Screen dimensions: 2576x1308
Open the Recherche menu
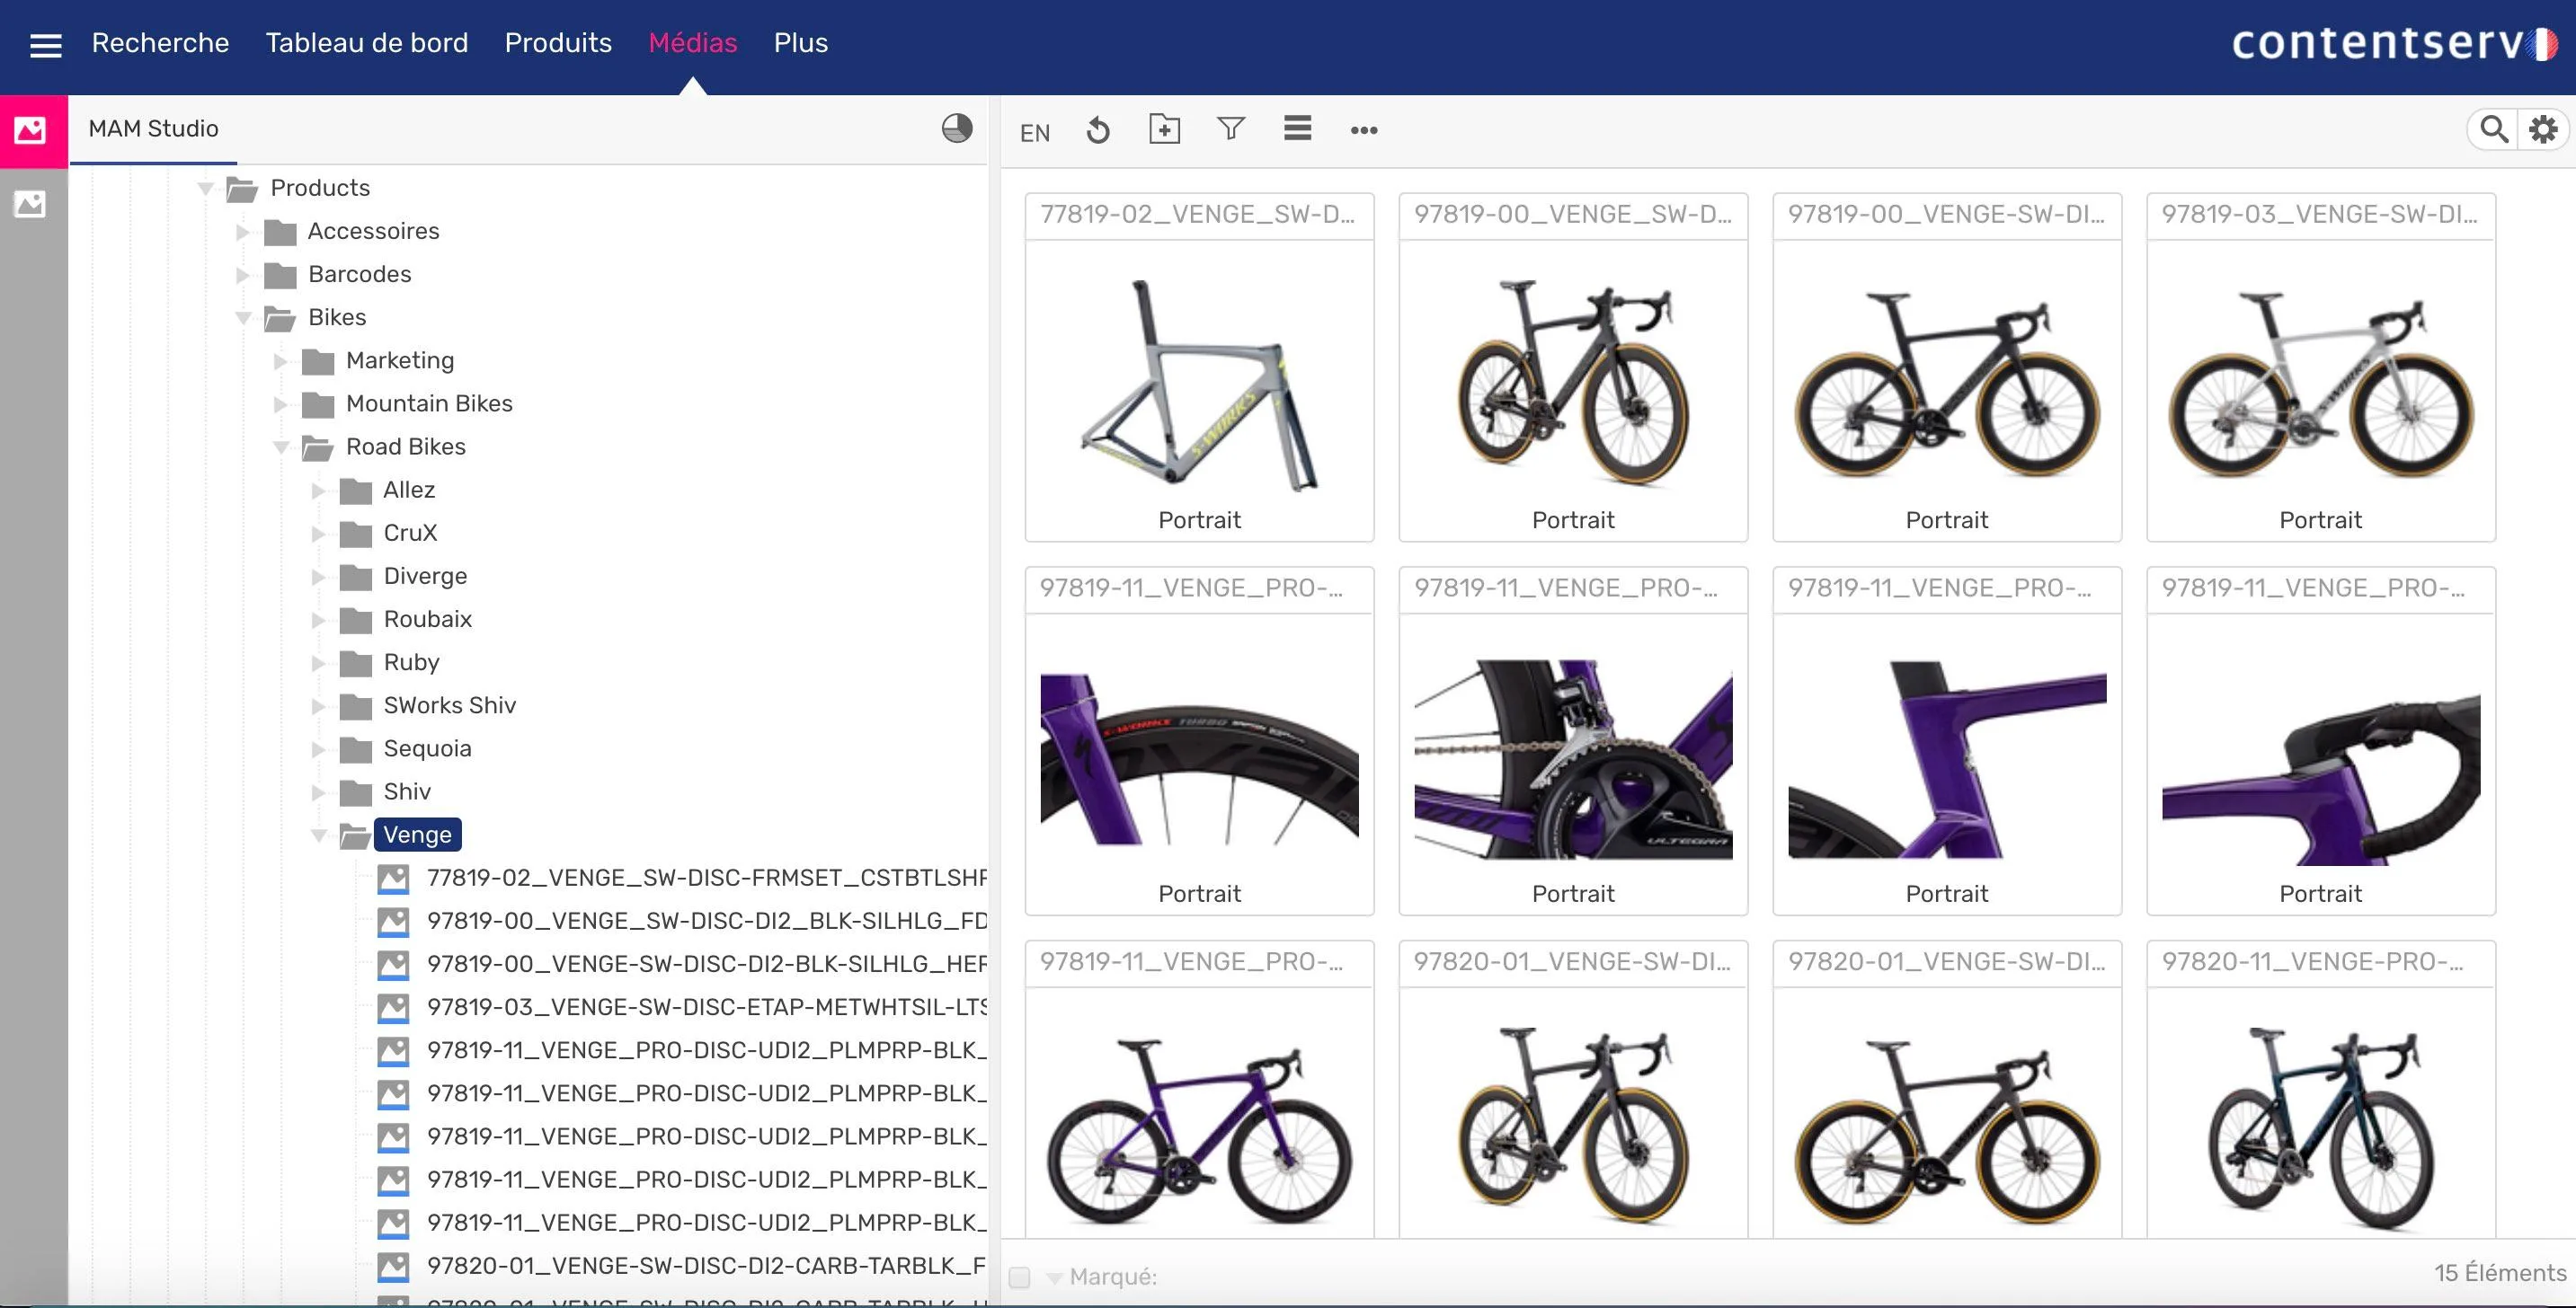pyautogui.click(x=160, y=43)
